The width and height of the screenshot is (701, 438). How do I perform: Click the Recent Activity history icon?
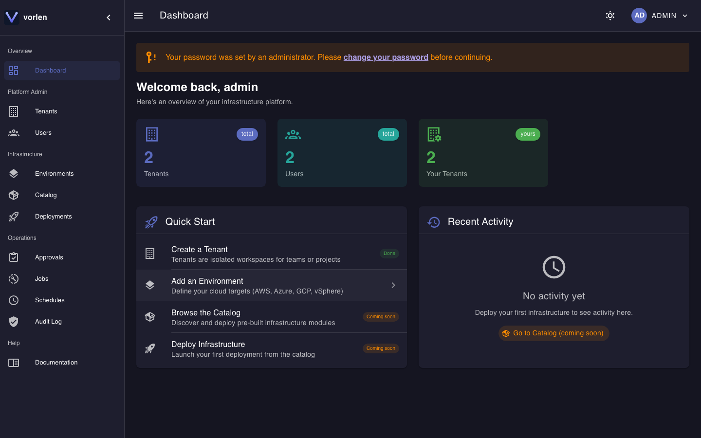[x=434, y=222]
